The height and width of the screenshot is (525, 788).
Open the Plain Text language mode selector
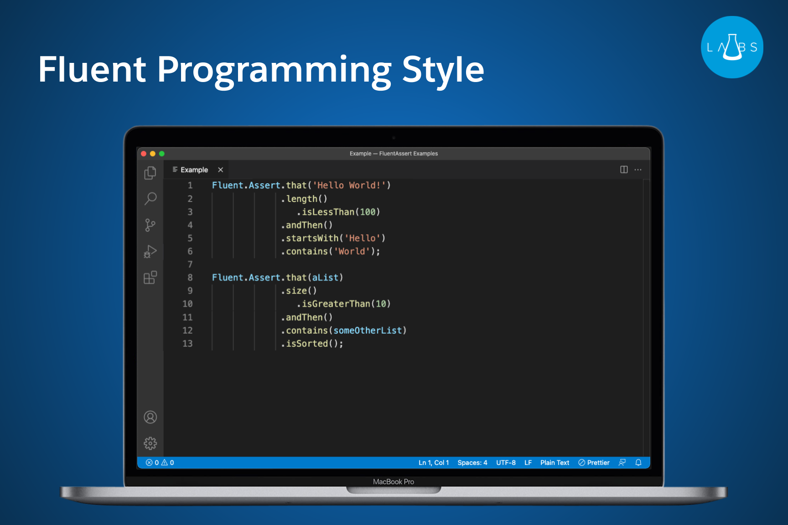tap(555, 462)
